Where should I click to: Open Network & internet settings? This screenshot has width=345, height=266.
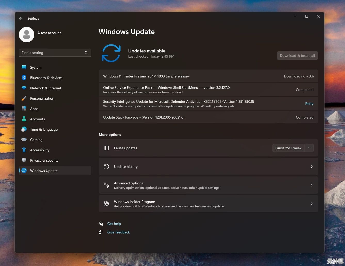click(x=45, y=88)
